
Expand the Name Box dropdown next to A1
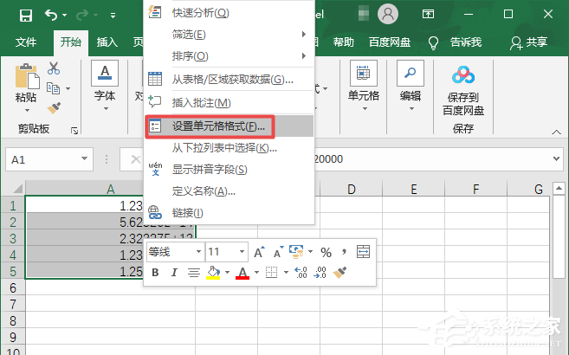click(84, 159)
